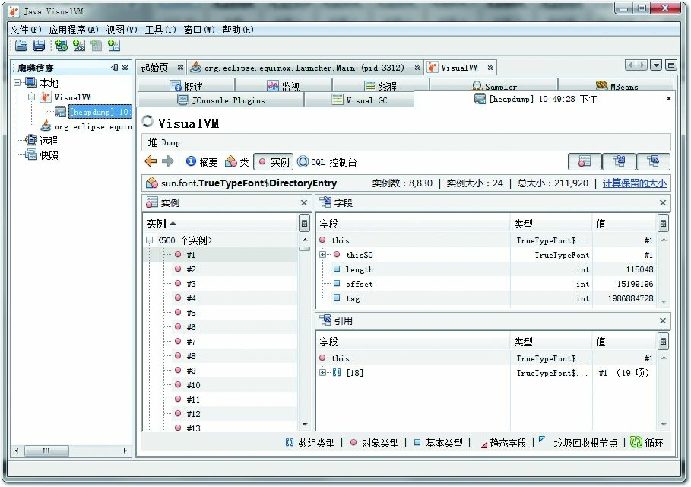This screenshot has height=487, width=691.
Task: Expand the [18] reference node
Action: (322, 372)
